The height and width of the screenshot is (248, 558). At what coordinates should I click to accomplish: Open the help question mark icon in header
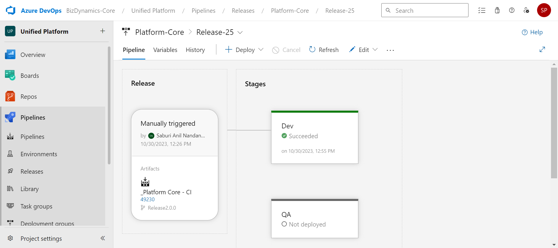[x=512, y=10]
